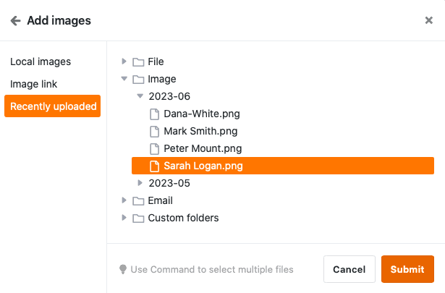
Task: Click the Mark Smith.png file icon
Action: (x=154, y=132)
